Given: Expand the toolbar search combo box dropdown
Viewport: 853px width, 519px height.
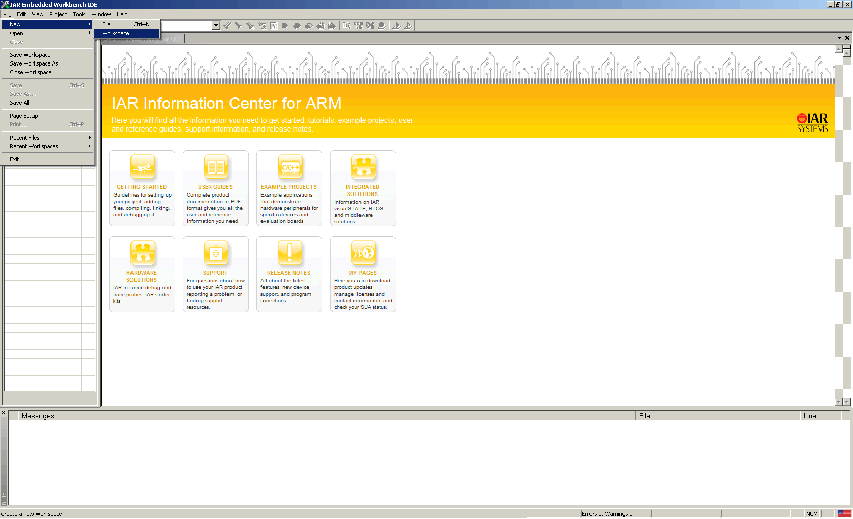Looking at the screenshot, I should coord(216,26).
